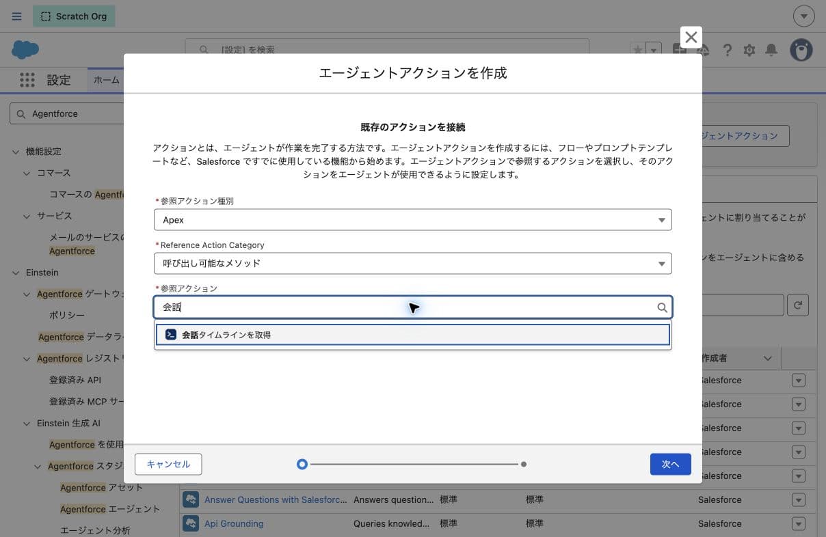Click the Scratch Org badge

click(x=74, y=16)
